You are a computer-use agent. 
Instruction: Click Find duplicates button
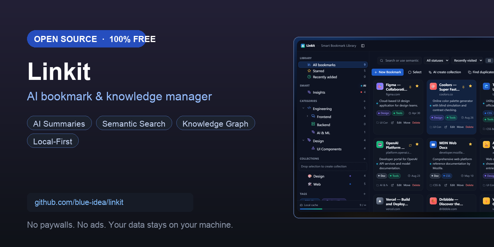[x=480, y=72]
